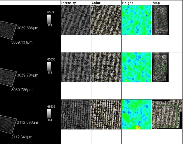Open the third row Color image
The image size is (183, 144).
click(106, 114)
